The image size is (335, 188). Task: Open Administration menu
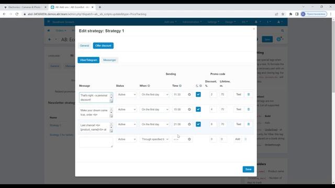click(x=192, y=22)
